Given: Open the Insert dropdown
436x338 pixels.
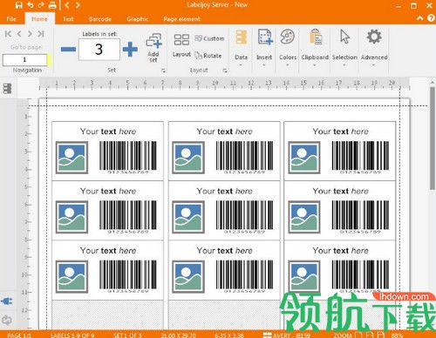Looking at the screenshot, I should [264, 48].
